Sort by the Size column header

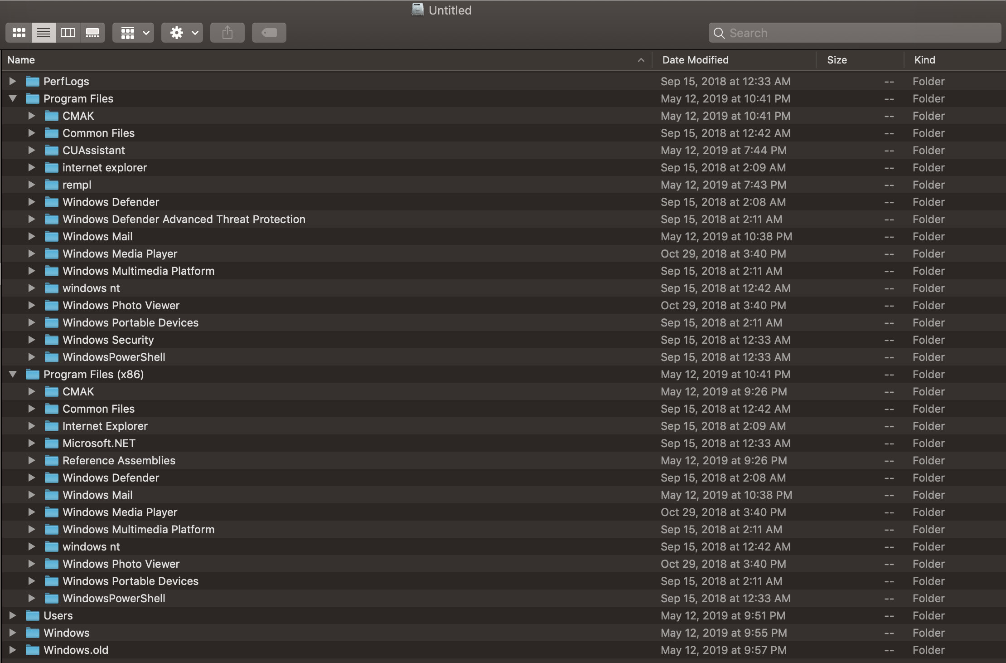(x=837, y=60)
